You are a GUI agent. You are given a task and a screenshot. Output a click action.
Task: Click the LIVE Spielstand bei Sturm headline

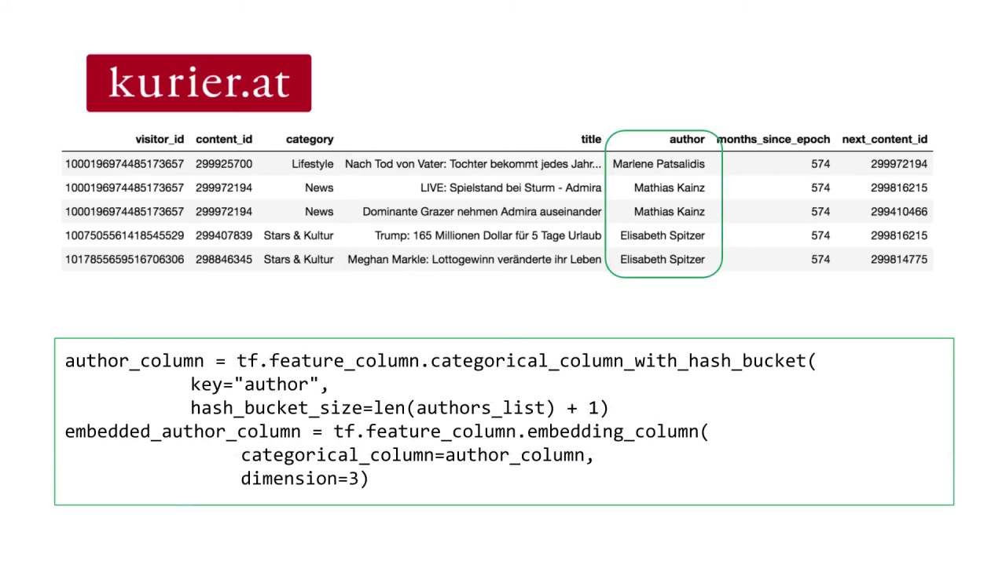pos(510,188)
